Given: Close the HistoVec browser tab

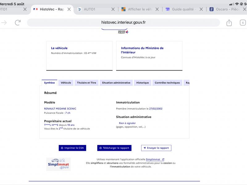Looking at the screenshot, I should pyautogui.click(x=69, y=9).
